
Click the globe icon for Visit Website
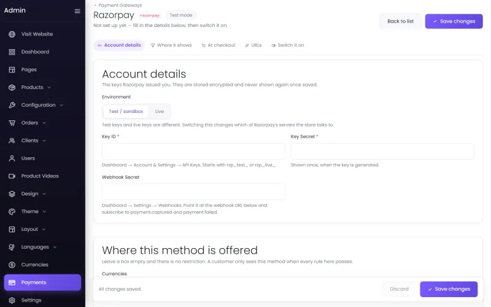point(12,34)
